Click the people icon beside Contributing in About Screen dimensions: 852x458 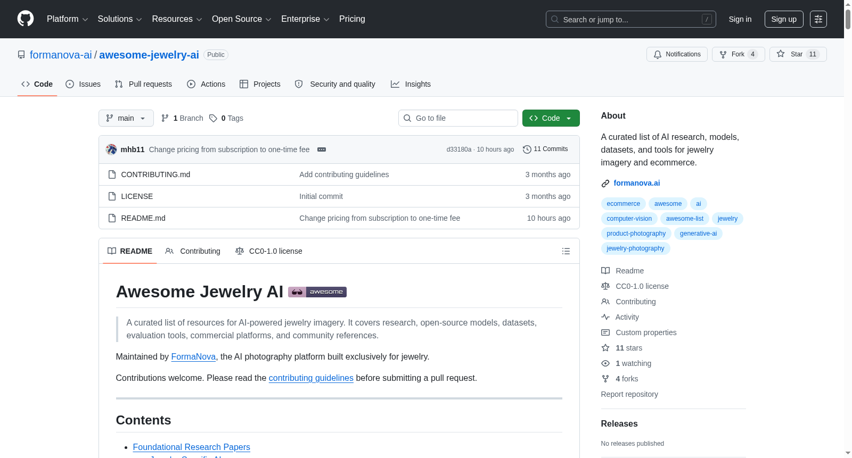[605, 302]
